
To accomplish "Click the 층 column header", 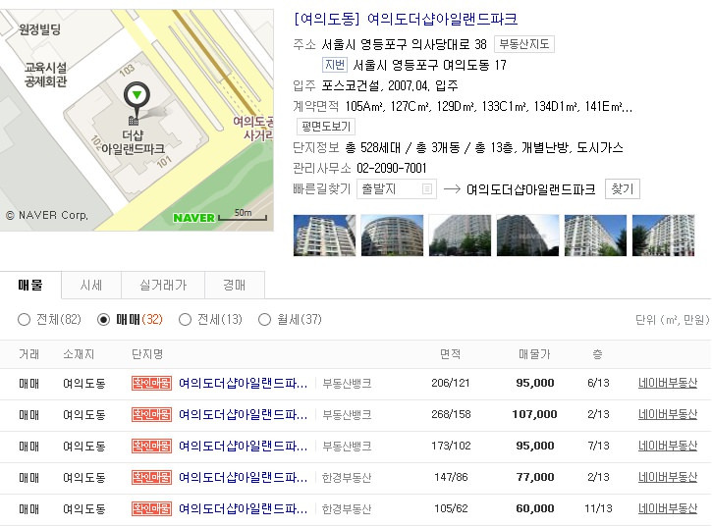I will click(597, 354).
